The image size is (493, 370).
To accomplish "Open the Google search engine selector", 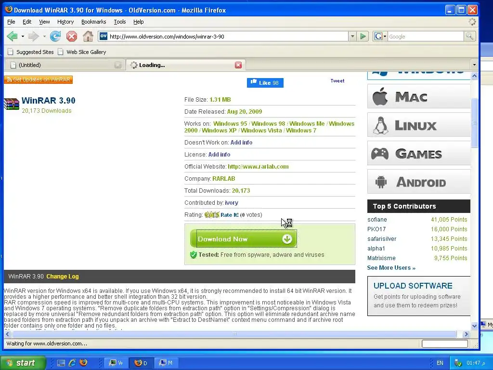I will pyautogui.click(x=380, y=37).
